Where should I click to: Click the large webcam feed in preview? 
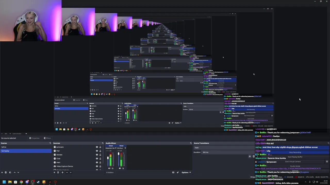point(31,21)
